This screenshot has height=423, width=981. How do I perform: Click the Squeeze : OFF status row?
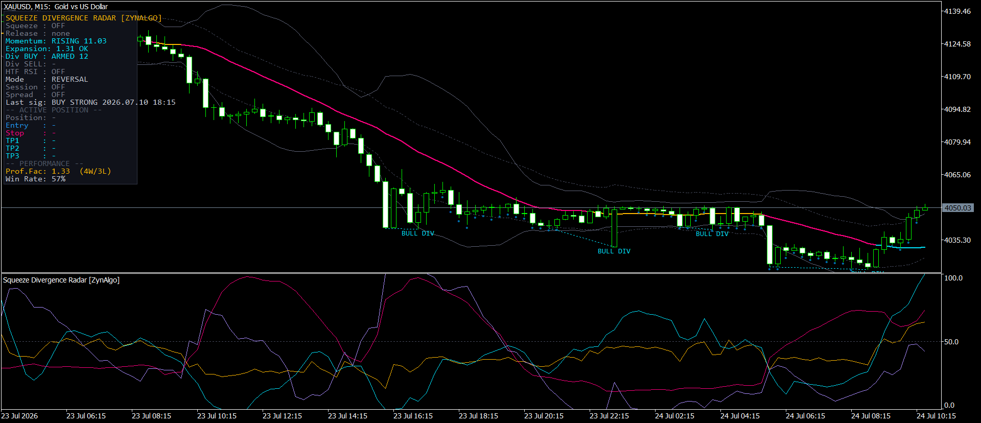(x=35, y=26)
